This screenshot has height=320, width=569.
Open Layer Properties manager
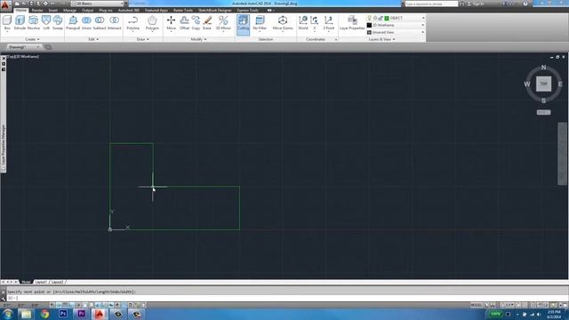point(352,23)
